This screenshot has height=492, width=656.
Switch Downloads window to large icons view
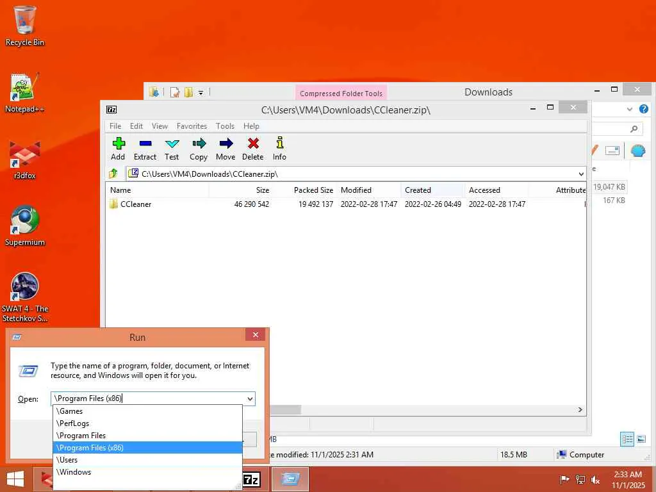coord(641,439)
